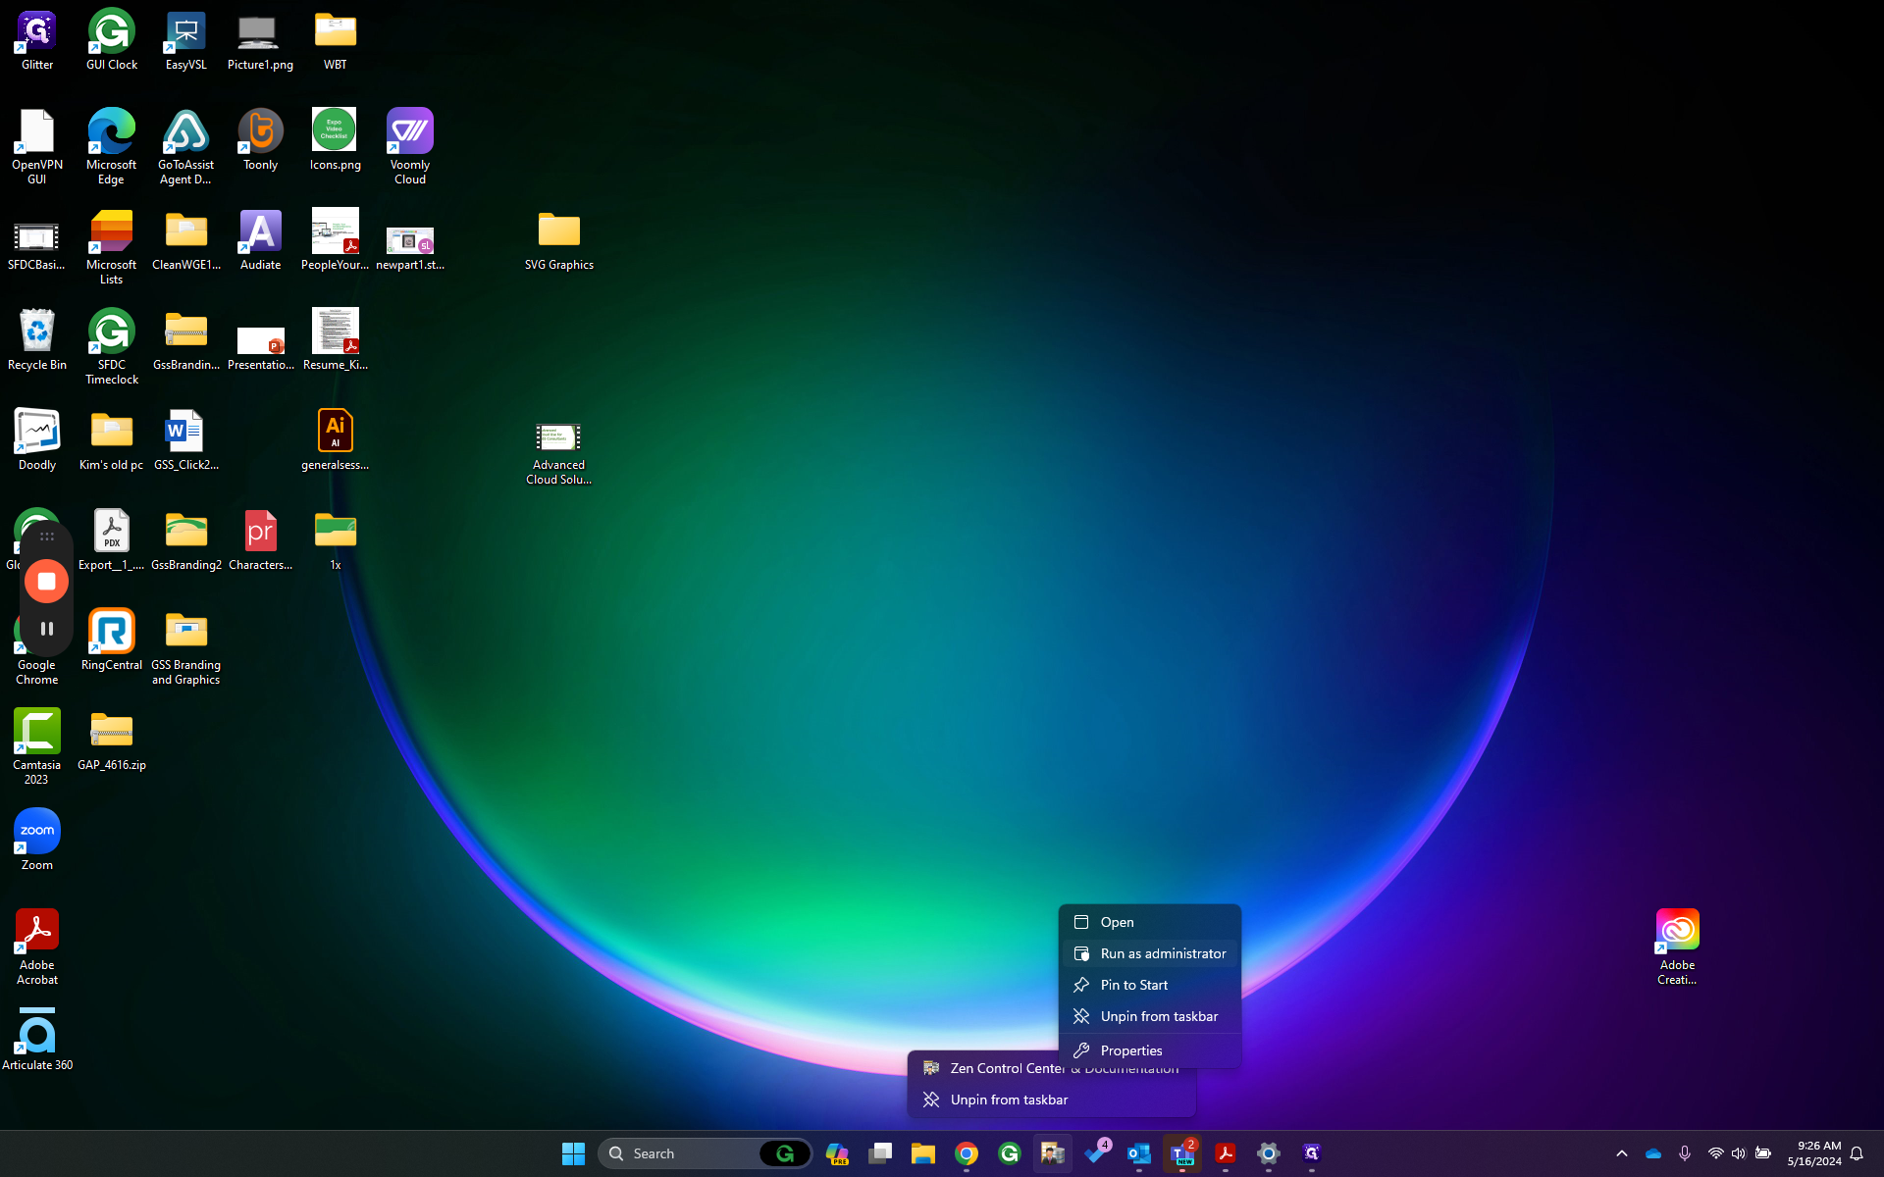Open the SVG Graphics folder
Screen dimensions: 1884x1177
(559, 240)
